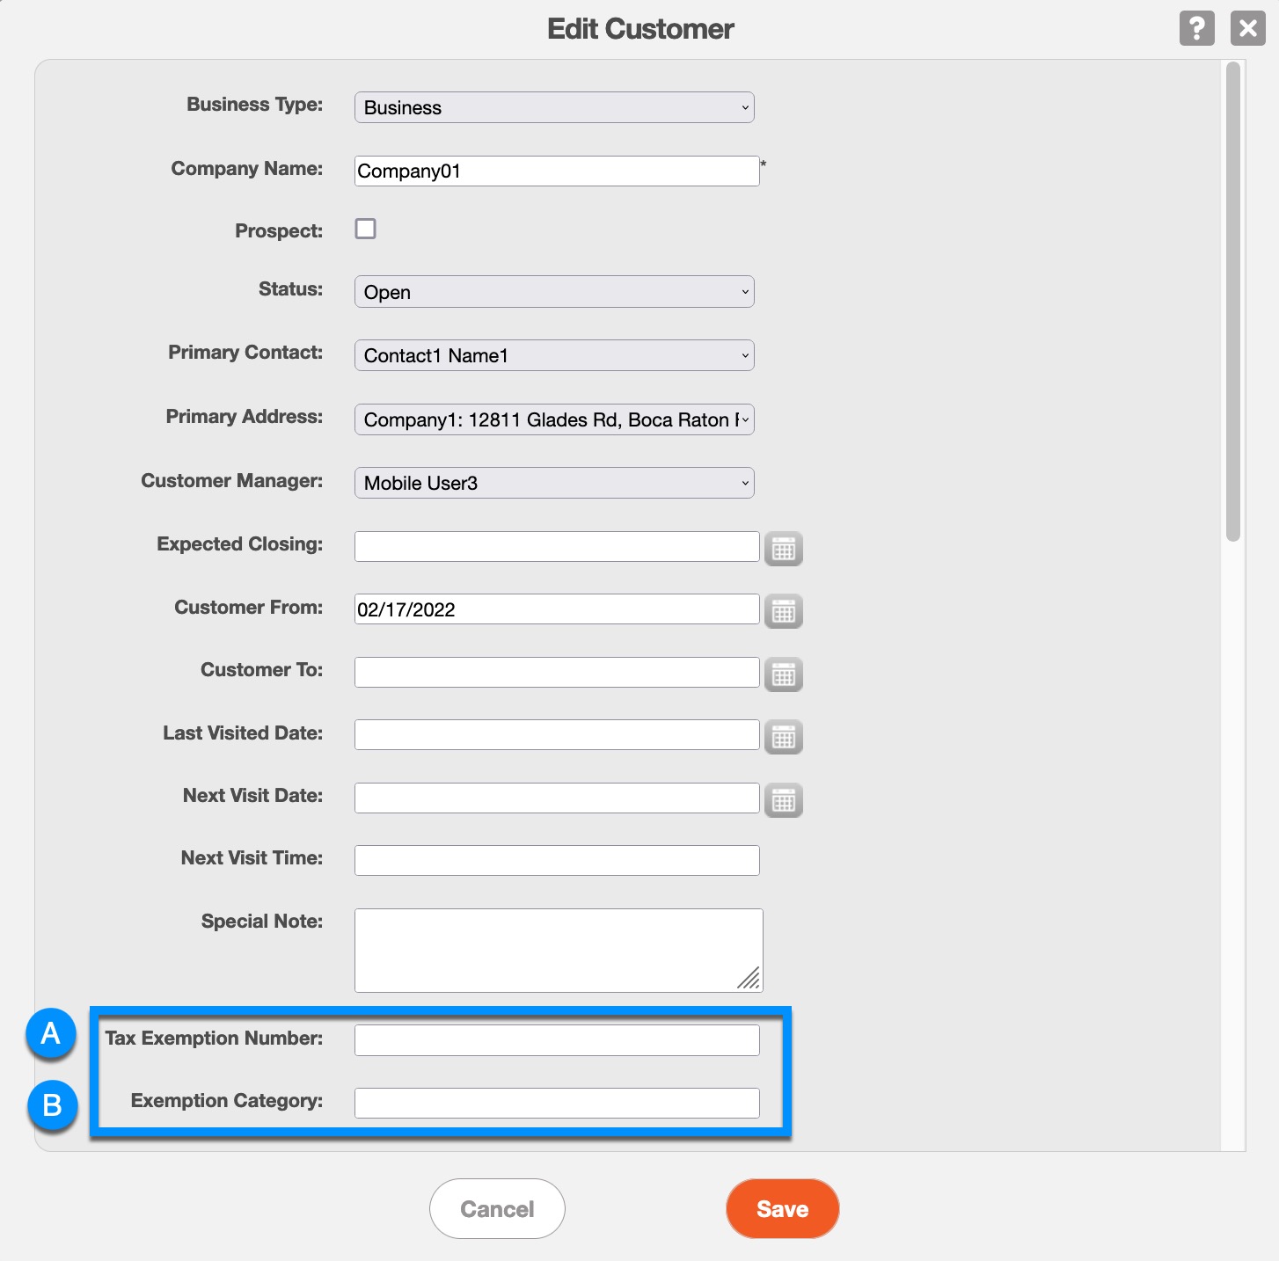This screenshot has width=1279, height=1261.
Task: Expand the Customer Manager dropdown
Action: coord(554,483)
